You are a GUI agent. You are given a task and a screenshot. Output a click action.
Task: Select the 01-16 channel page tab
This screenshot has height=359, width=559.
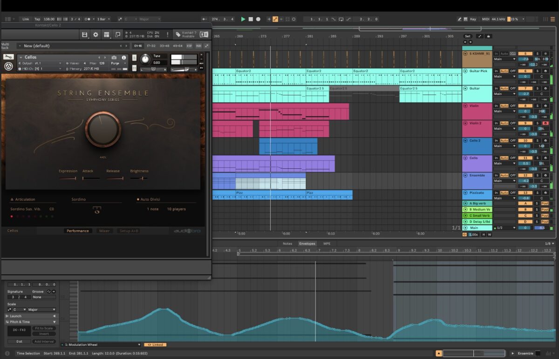click(x=138, y=46)
